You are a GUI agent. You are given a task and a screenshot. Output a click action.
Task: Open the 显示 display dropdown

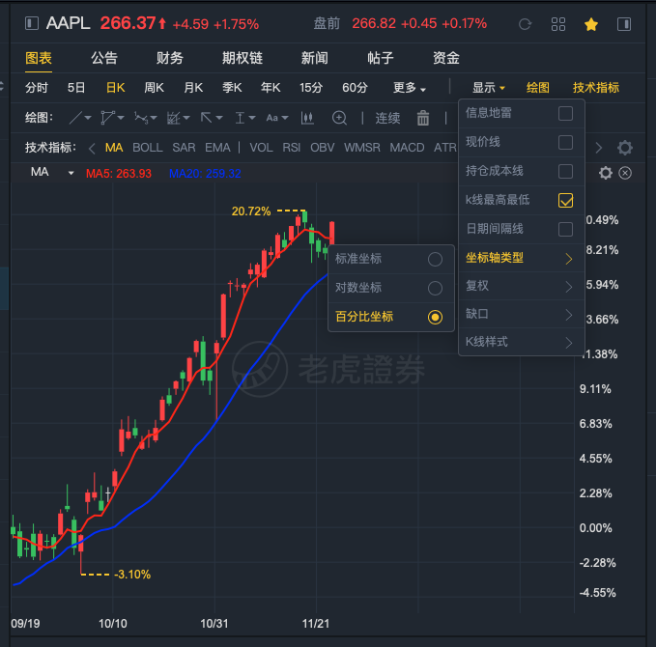point(488,88)
